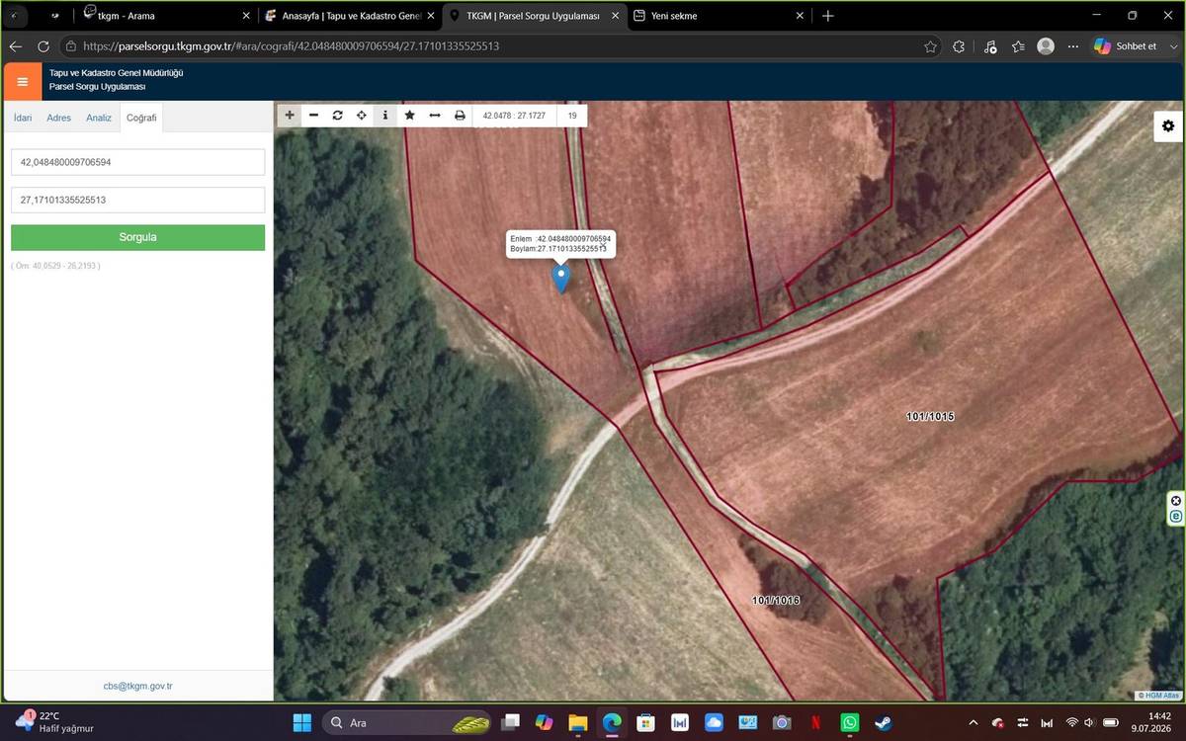Go back in browser history

(15, 46)
